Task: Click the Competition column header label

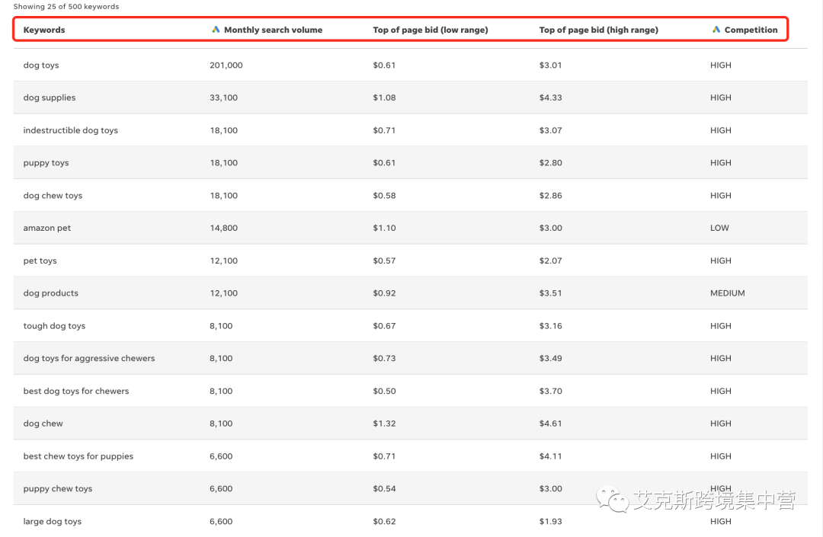Action: 751,30
